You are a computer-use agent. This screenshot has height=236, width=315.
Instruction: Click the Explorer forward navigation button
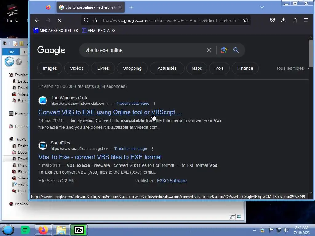coord(19,62)
